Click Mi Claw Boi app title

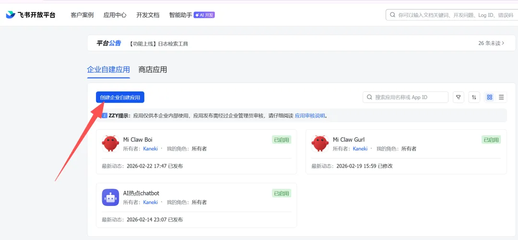(138, 140)
